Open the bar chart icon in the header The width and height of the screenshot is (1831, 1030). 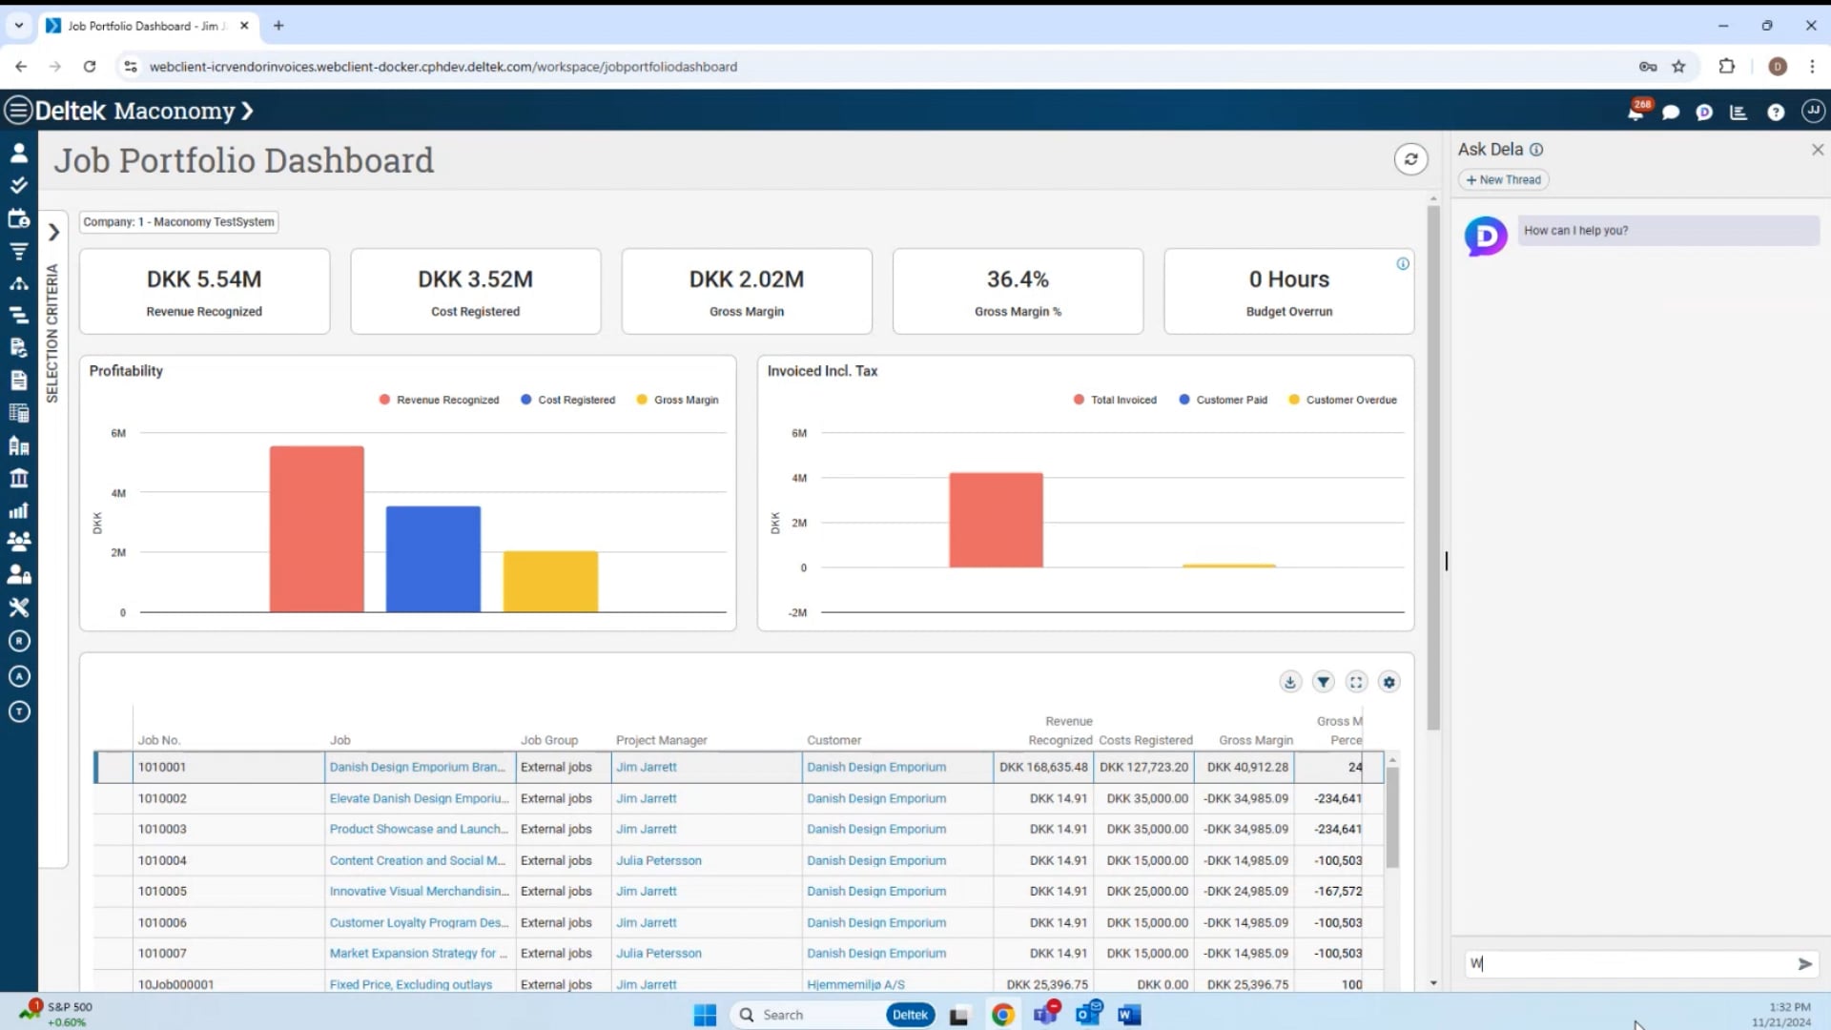click(x=1738, y=113)
